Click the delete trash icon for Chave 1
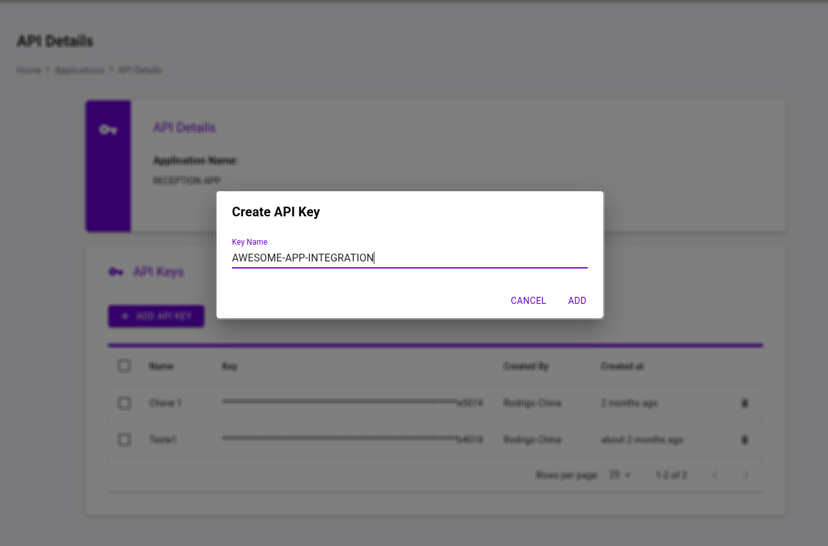This screenshot has width=828, height=546. click(745, 403)
